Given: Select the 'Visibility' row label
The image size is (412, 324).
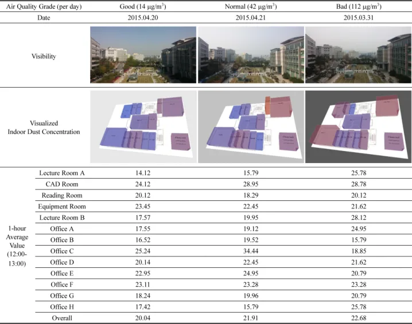Looking at the screenshot, I should 44,56.
